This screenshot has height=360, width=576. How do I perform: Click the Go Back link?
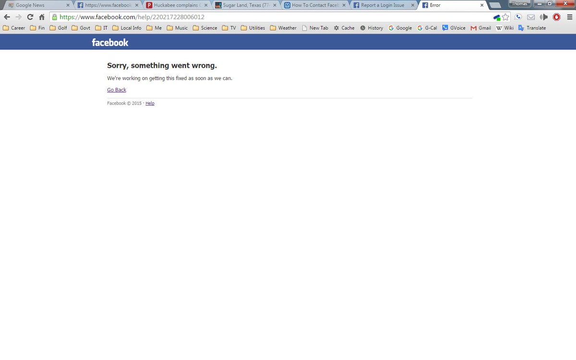117,90
